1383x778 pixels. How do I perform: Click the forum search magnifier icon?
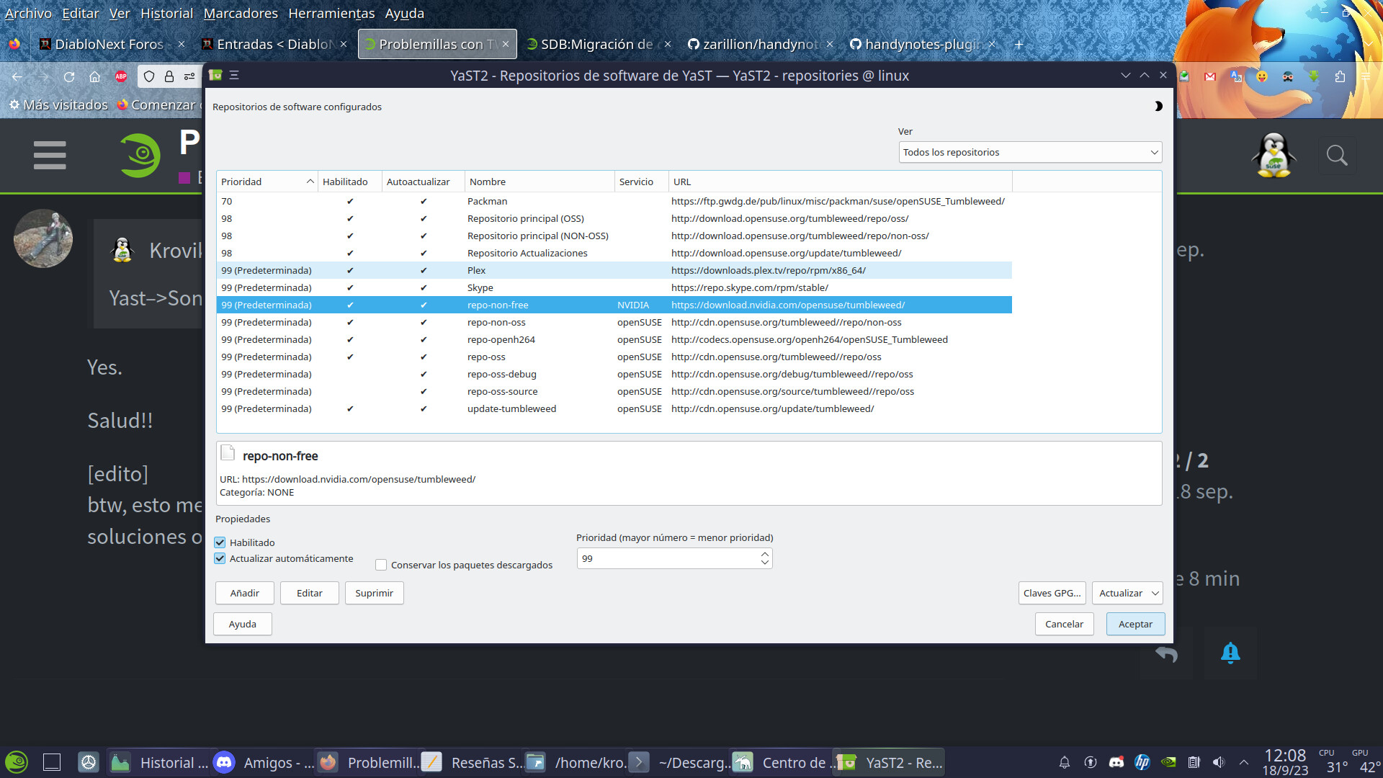point(1337,156)
